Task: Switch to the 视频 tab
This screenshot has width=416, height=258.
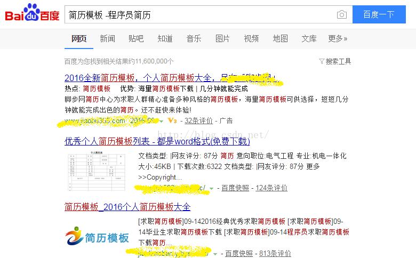Action: click(x=251, y=39)
